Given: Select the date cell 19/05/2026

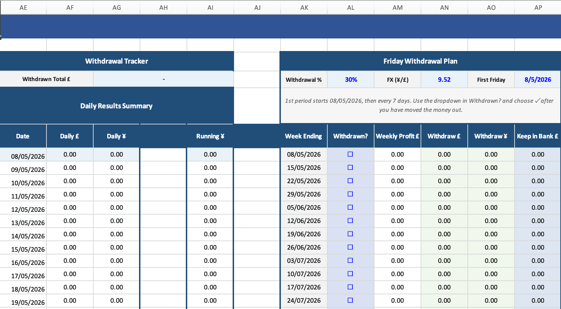Looking at the screenshot, I should point(23,301).
